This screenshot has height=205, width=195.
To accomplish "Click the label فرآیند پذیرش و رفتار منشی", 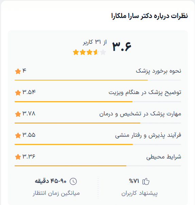I will coord(148,135).
